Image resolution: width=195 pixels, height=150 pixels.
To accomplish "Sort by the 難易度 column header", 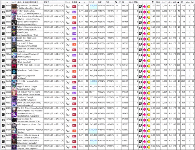I will (x=74, y=2).
